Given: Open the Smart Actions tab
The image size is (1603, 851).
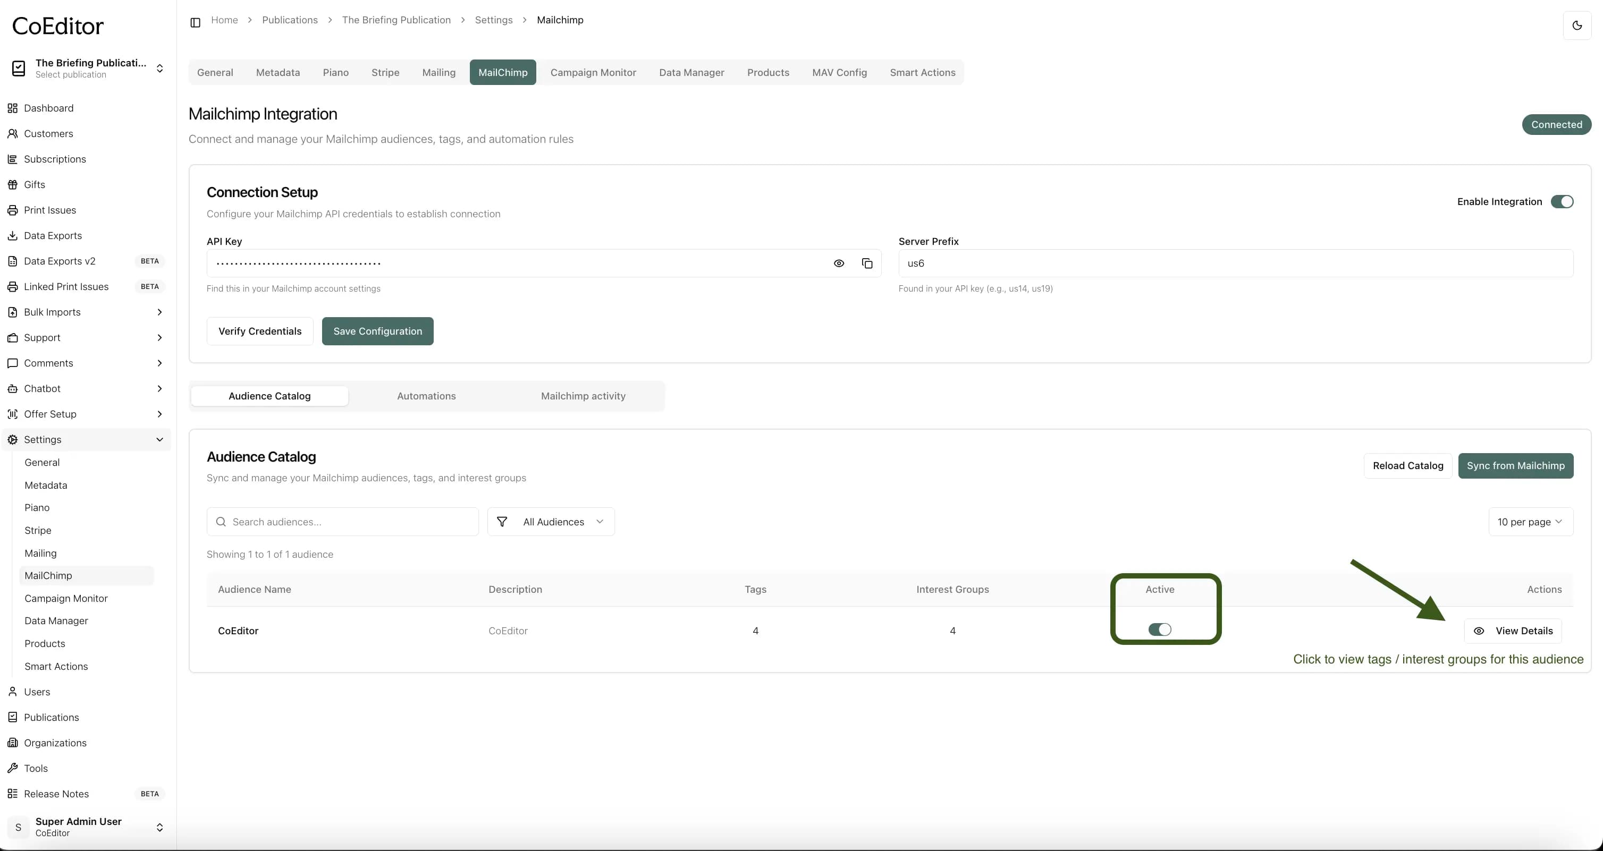Looking at the screenshot, I should 922,72.
